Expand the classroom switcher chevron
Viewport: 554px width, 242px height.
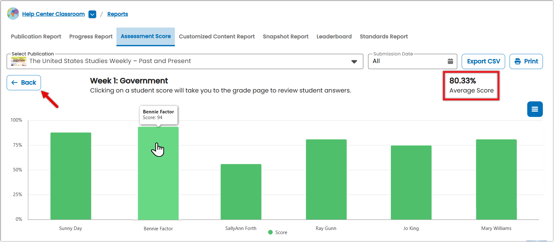[92, 14]
